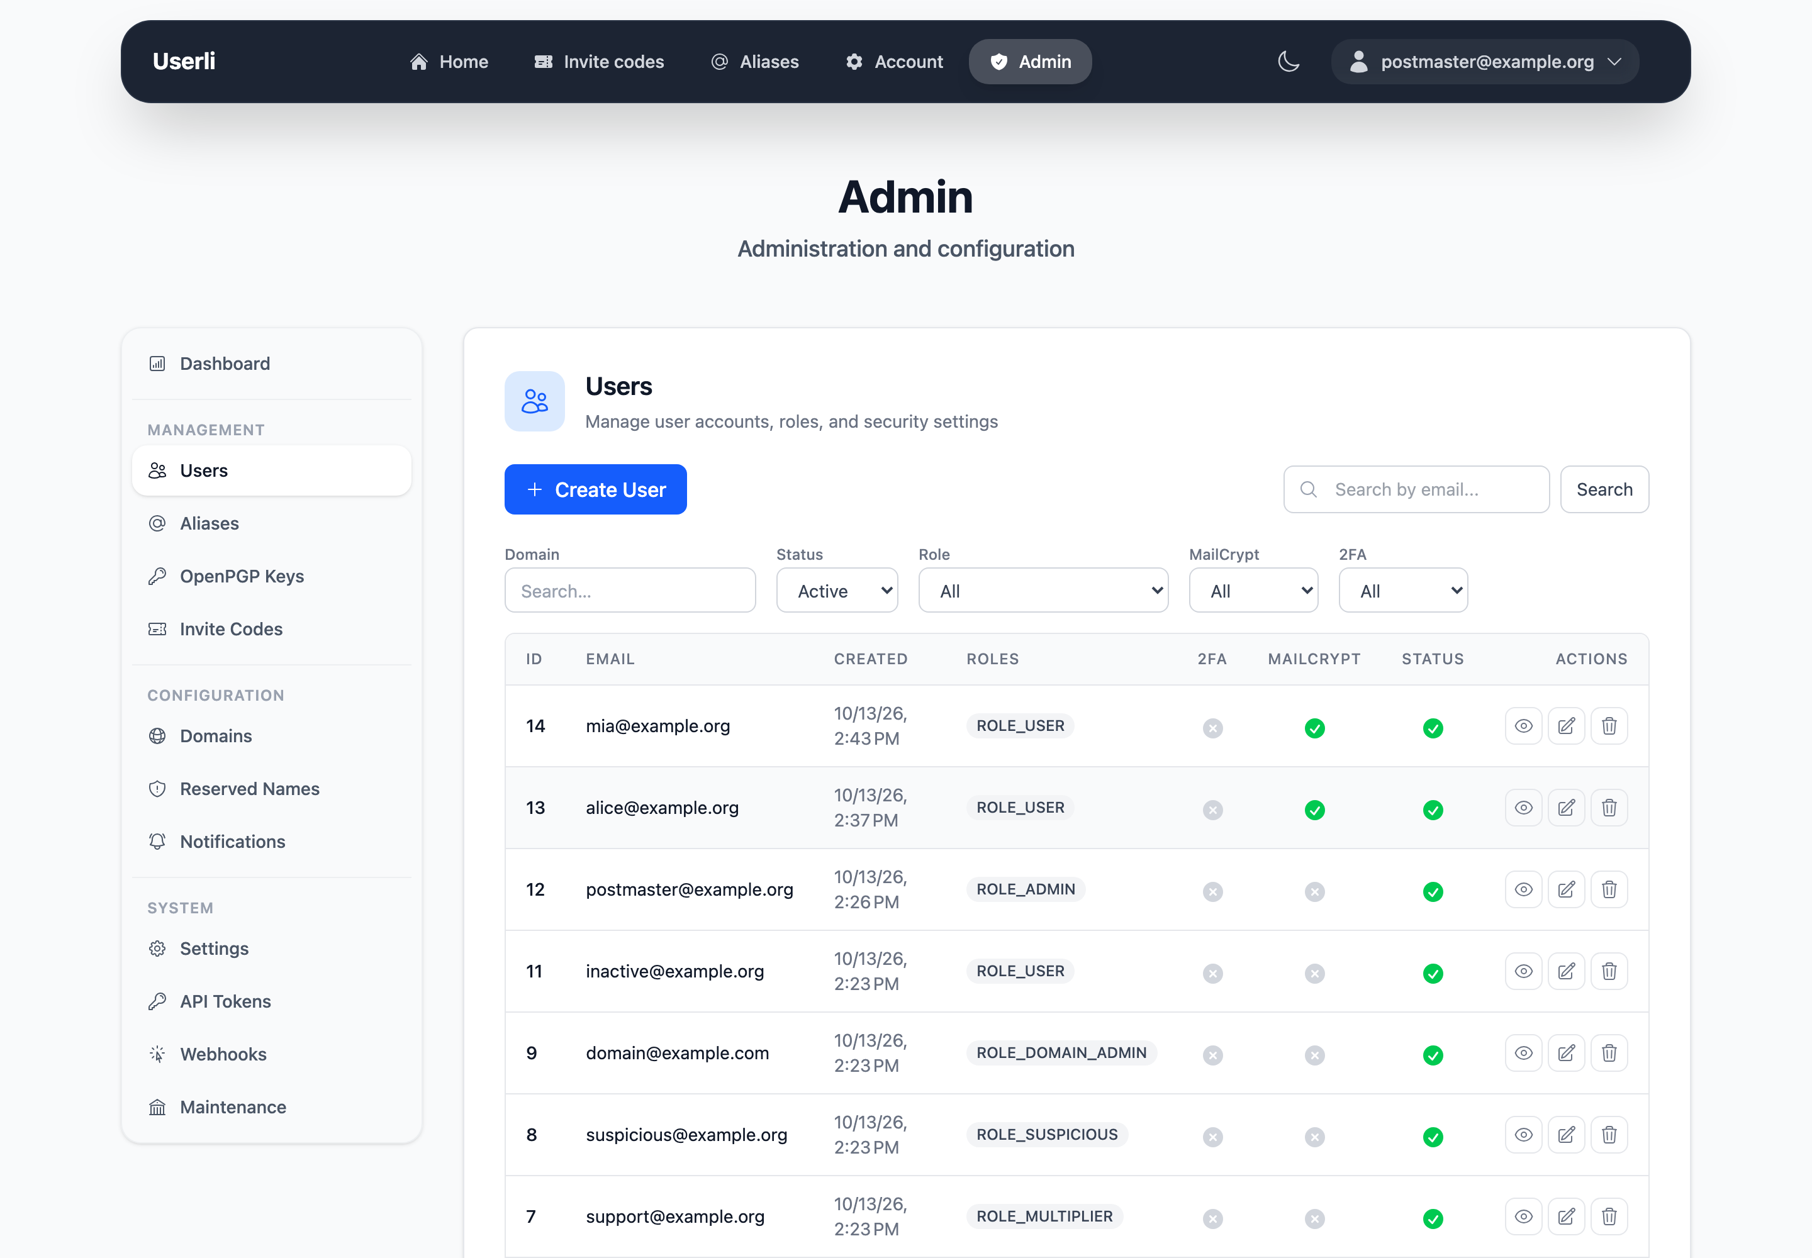Click the Create User button
Image resolution: width=1812 pixels, height=1258 pixels.
(x=595, y=489)
